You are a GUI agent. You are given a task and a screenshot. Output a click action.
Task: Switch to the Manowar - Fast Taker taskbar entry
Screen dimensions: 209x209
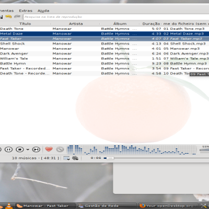click(x=45, y=206)
